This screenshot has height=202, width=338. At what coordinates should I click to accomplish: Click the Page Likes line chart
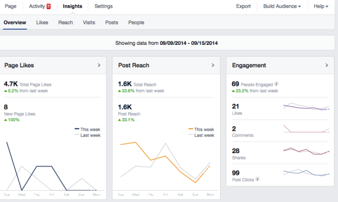click(x=52, y=166)
